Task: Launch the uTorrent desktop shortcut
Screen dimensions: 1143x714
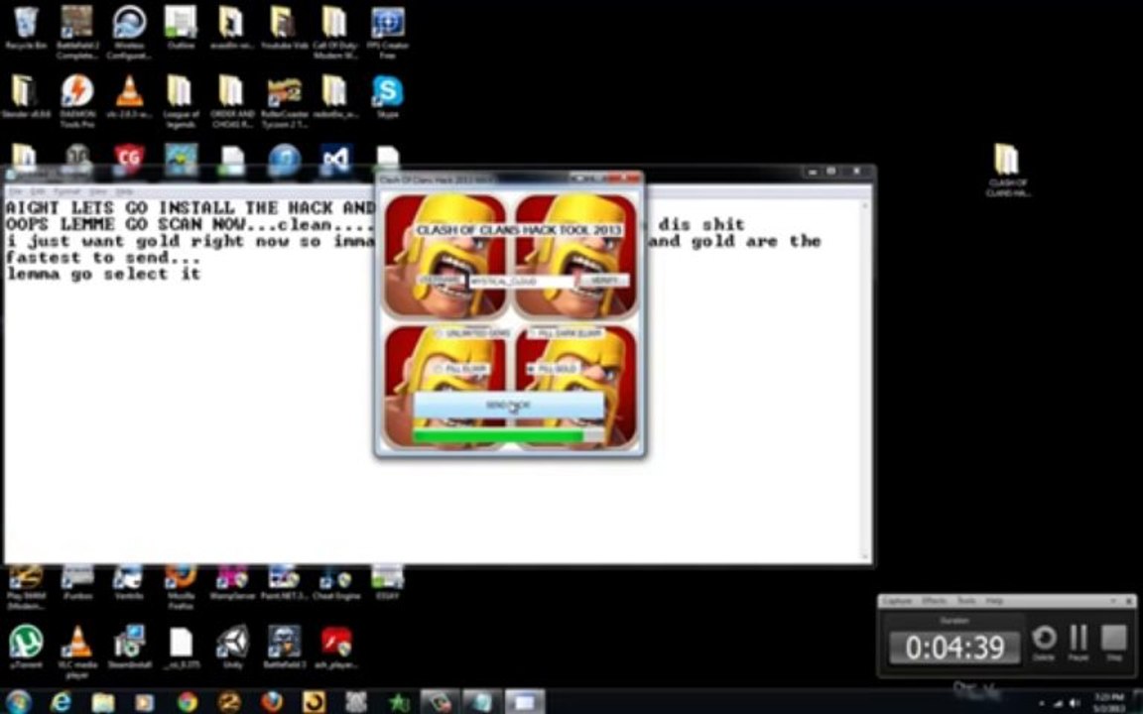Action: point(26,646)
